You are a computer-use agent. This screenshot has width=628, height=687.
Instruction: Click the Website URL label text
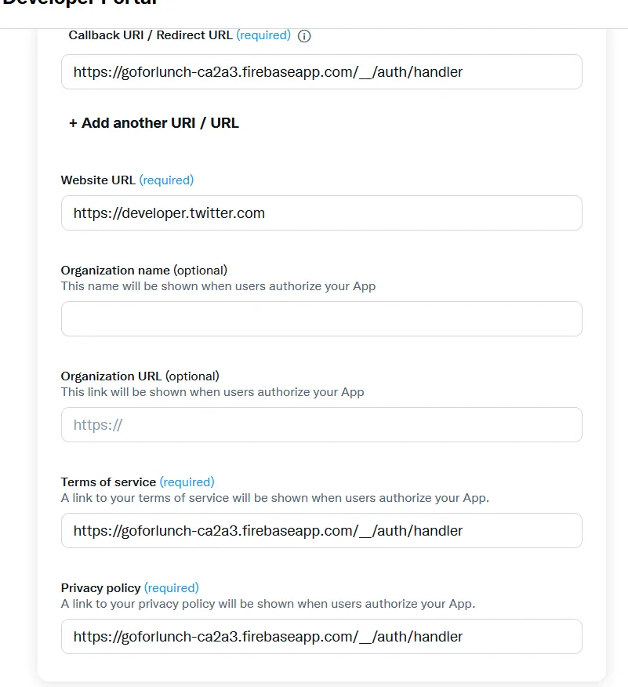tap(98, 180)
